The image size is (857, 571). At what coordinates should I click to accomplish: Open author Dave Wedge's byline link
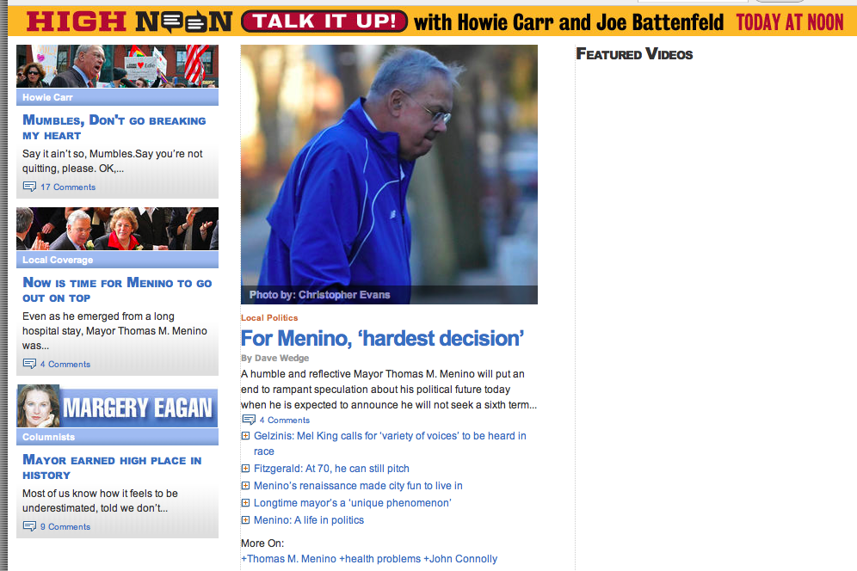pyautogui.click(x=281, y=358)
